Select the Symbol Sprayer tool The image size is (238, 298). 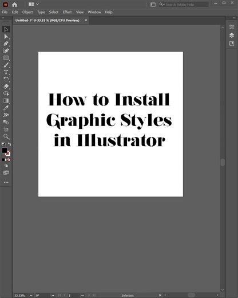point(6,115)
